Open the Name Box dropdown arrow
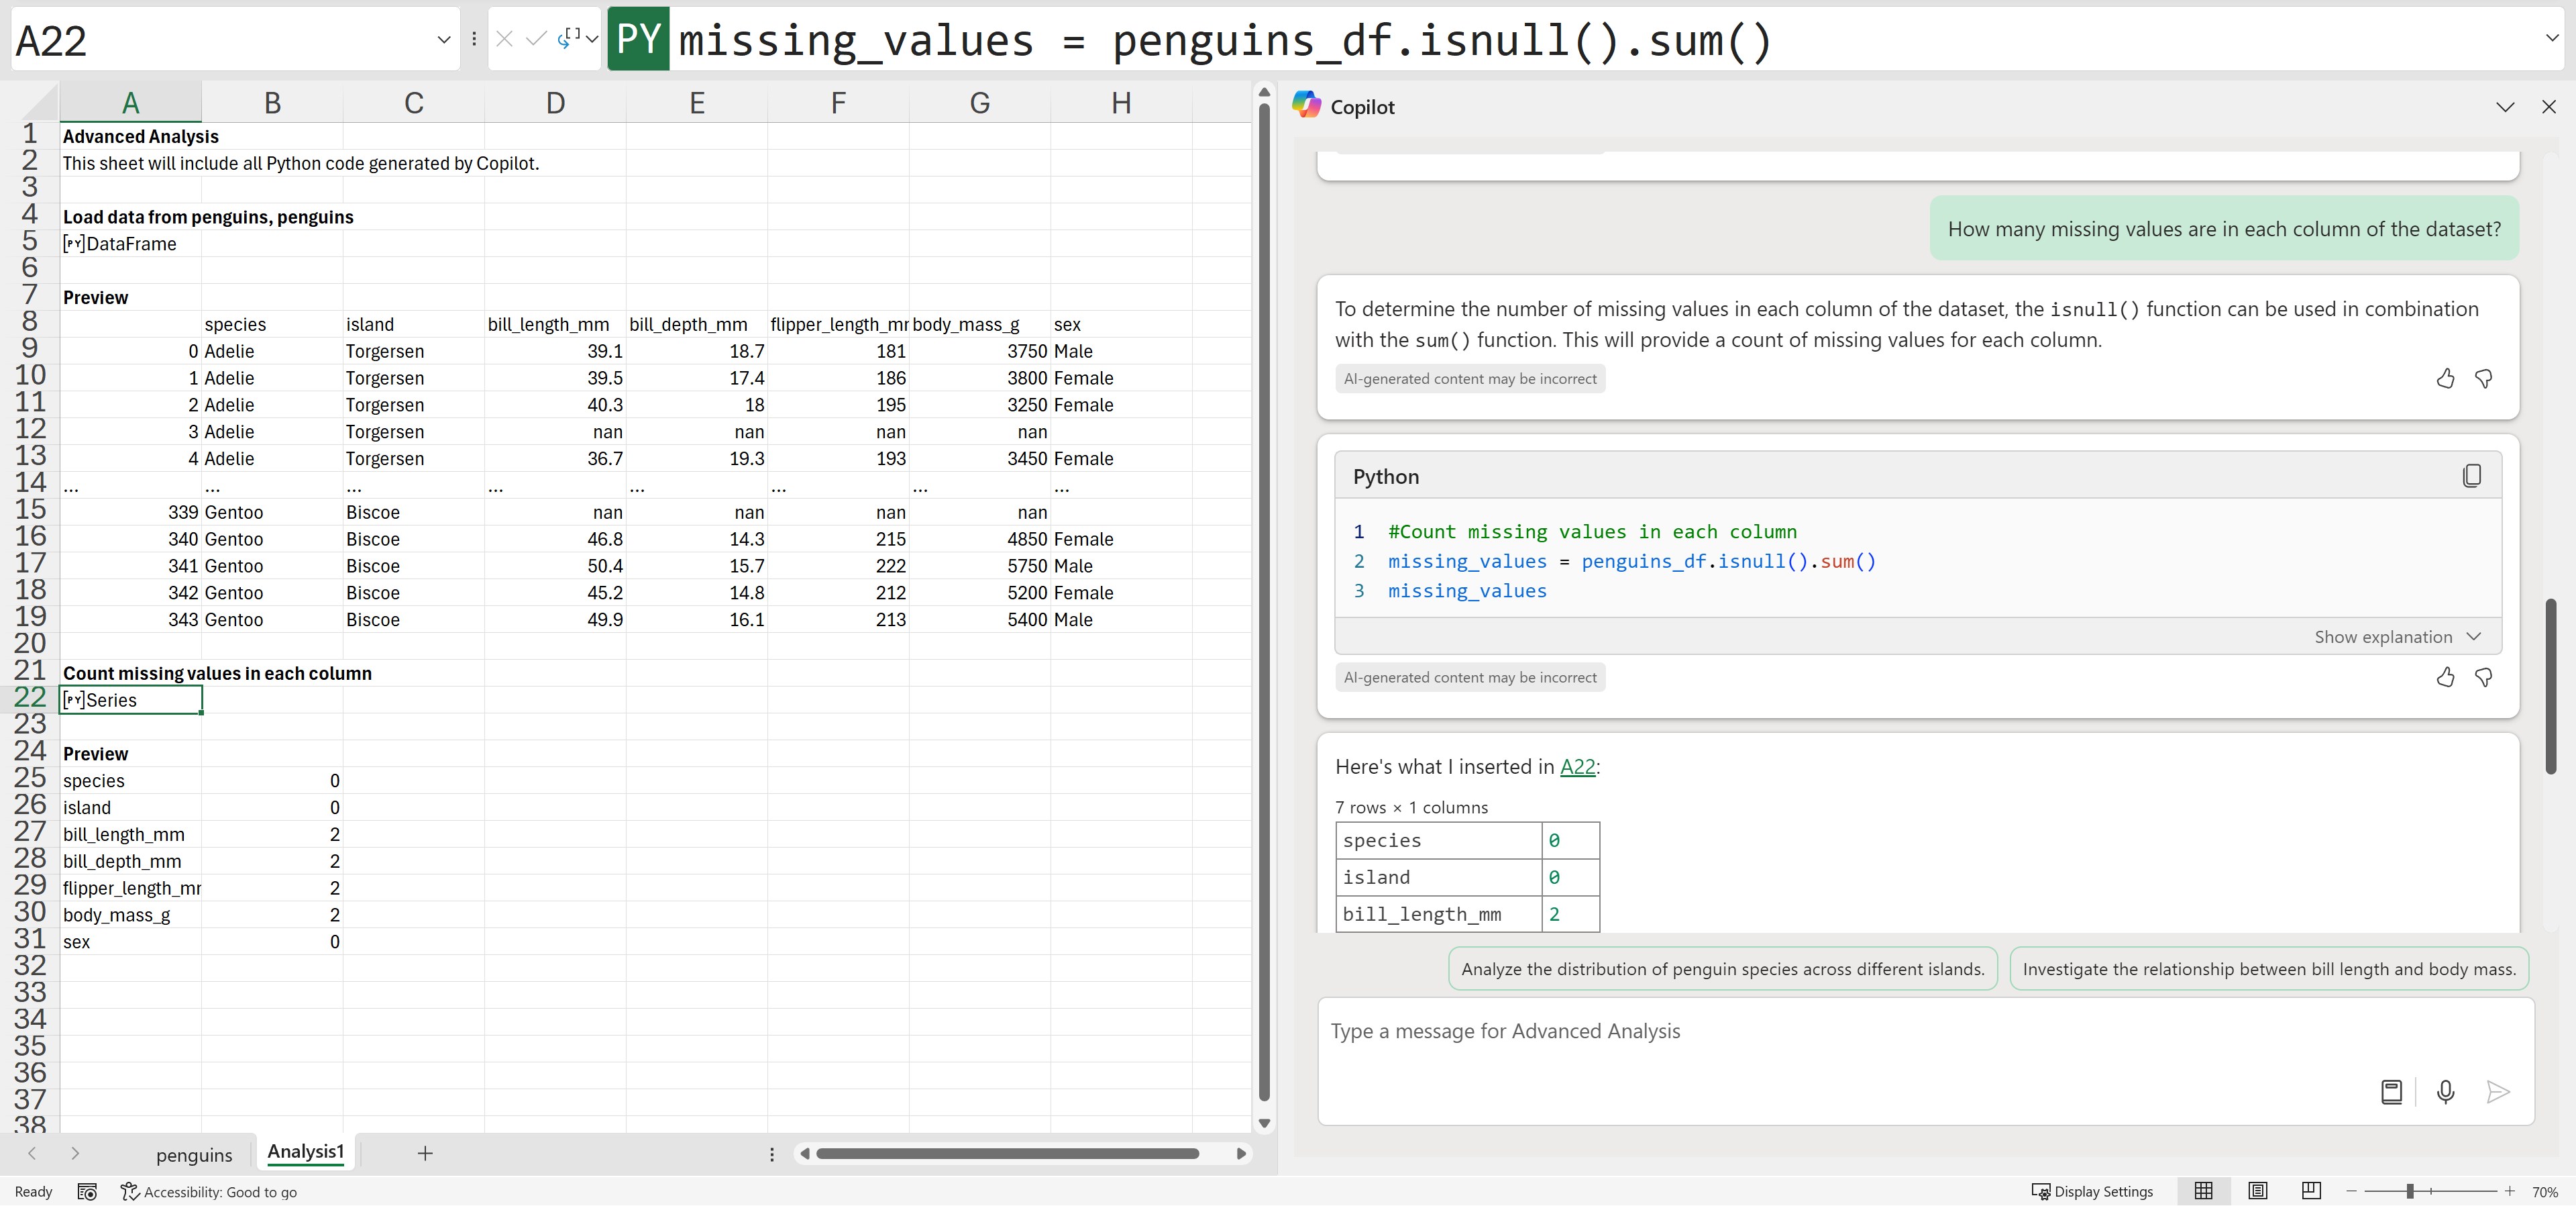 444,40
